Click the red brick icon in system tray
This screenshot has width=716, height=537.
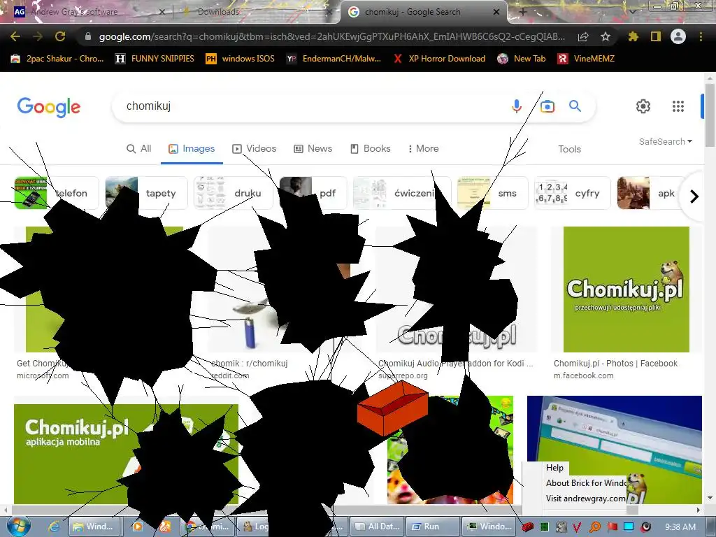(527, 527)
